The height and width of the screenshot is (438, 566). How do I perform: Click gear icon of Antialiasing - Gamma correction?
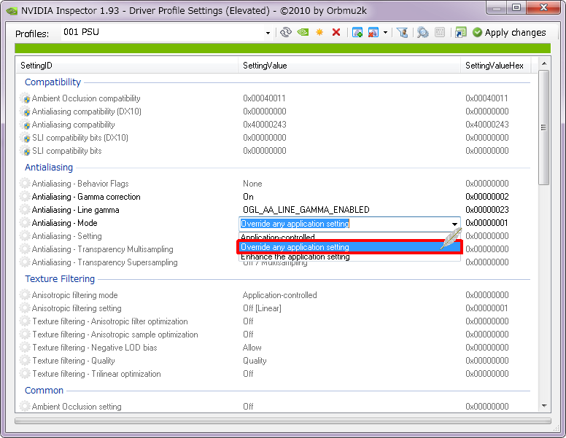pyautogui.click(x=25, y=197)
